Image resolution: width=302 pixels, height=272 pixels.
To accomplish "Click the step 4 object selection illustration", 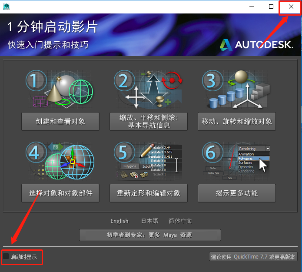I will click(60, 161).
